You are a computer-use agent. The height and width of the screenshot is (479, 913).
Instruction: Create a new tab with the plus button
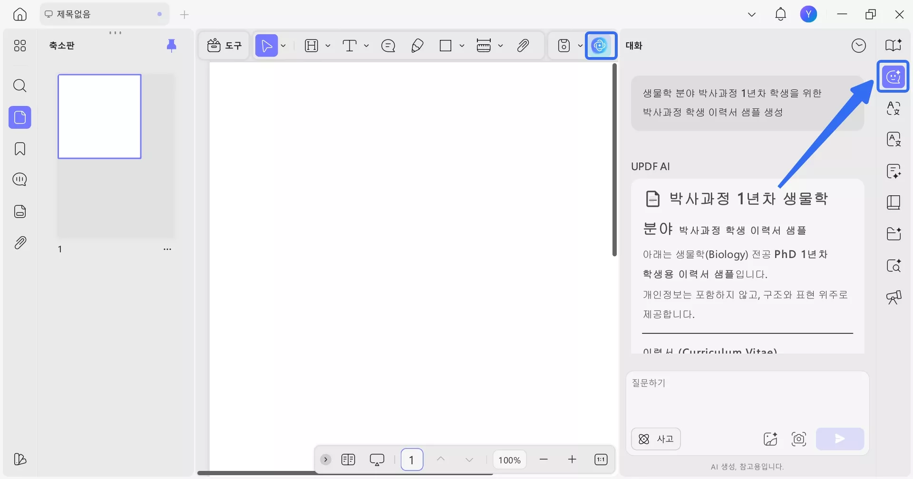pyautogui.click(x=184, y=14)
